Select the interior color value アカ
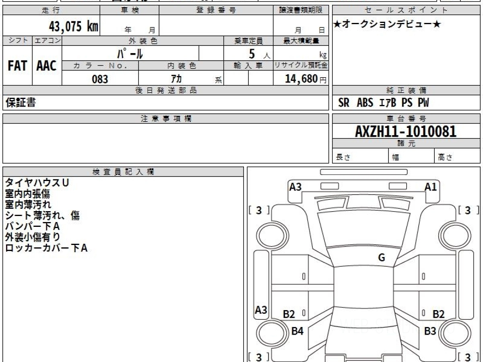The width and height of the screenshot is (483, 362). tap(176, 78)
